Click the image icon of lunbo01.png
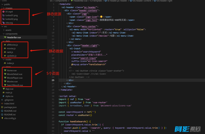Image resolution: width=205 pixels, height=134 pixels. pos(4,15)
